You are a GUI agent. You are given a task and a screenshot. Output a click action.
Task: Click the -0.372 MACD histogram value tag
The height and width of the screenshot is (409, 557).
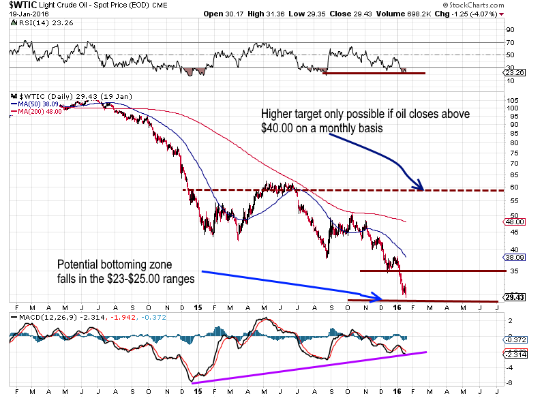(x=515, y=339)
